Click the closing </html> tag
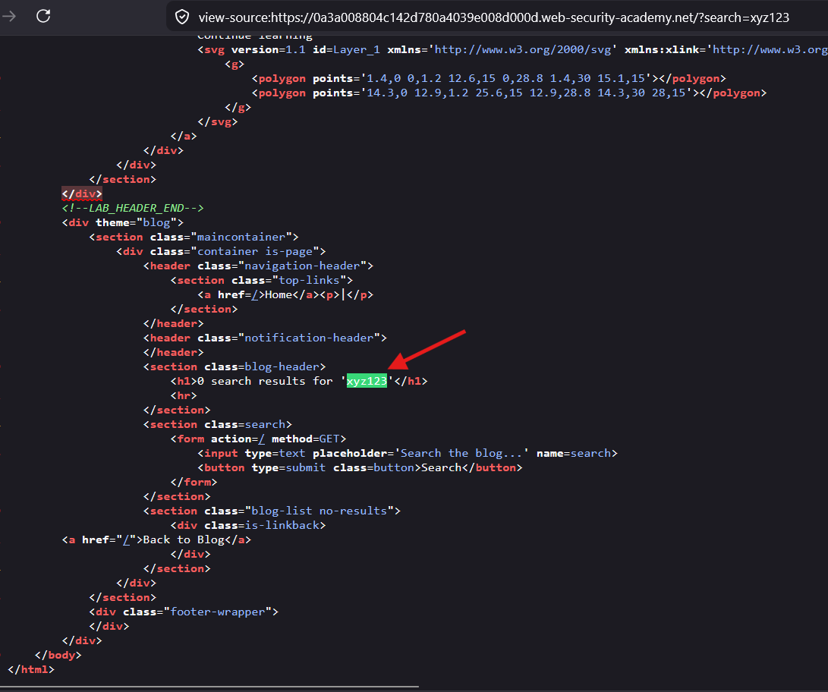This screenshot has height=692, width=828. coord(31,670)
